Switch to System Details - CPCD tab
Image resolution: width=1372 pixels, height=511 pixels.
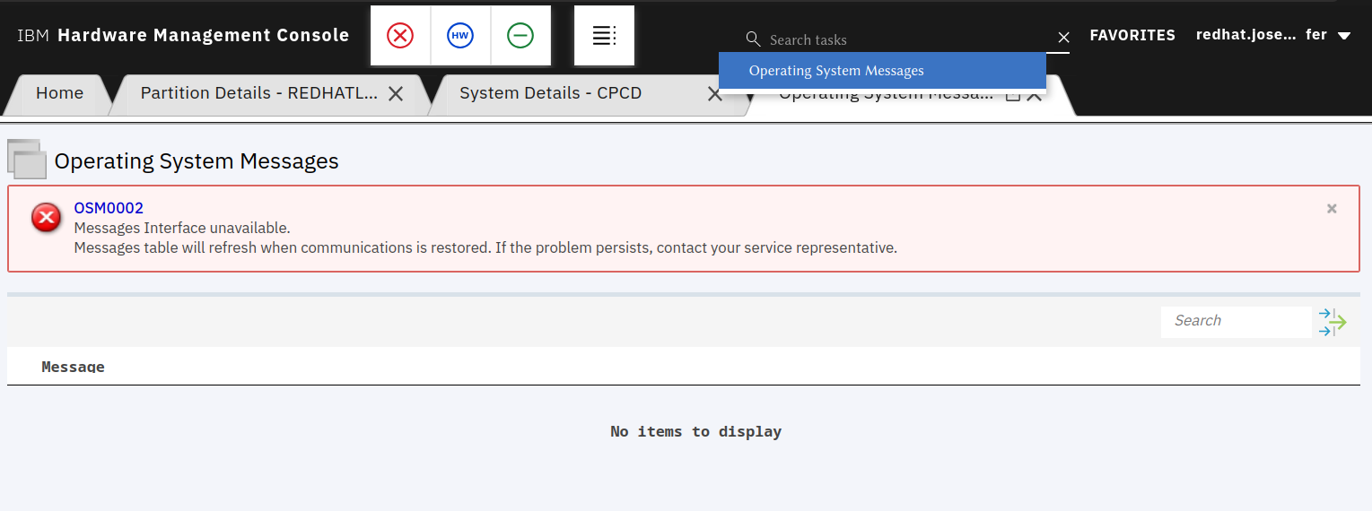(x=550, y=93)
